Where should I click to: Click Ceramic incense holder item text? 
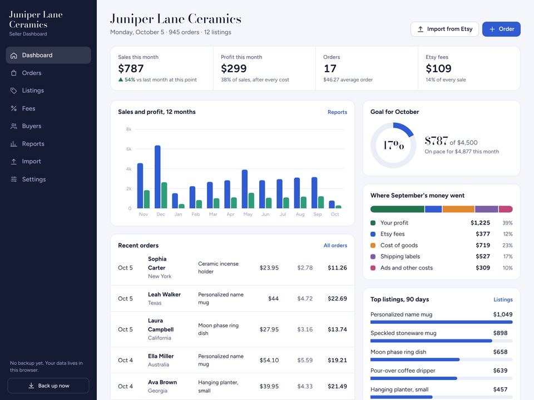tap(218, 268)
